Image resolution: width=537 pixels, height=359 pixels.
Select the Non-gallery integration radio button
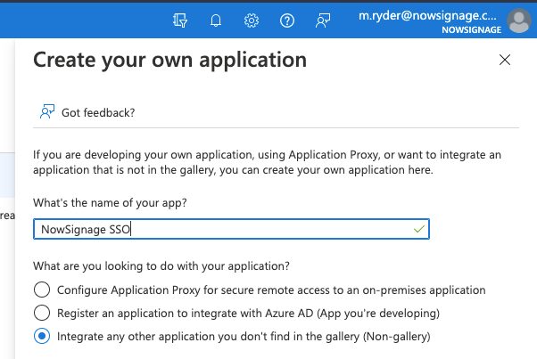[41, 336]
